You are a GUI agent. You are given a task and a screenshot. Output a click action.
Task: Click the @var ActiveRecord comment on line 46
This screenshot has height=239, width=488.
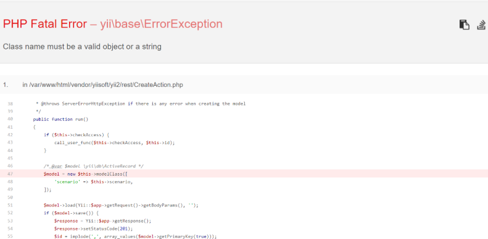93,166
